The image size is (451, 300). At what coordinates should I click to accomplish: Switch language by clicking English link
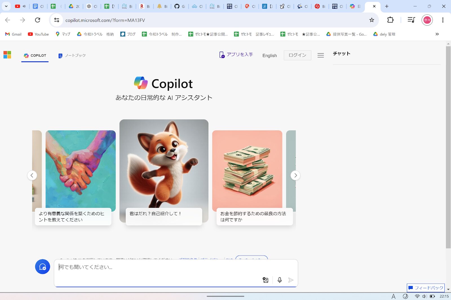[x=269, y=55]
